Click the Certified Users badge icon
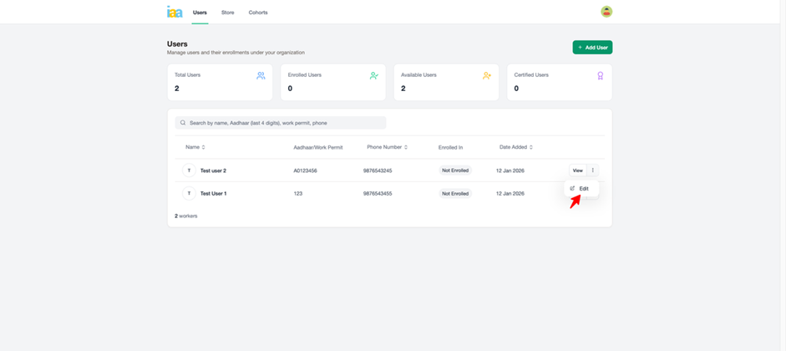Image resolution: width=786 pixels, height=351 pixels. (x=600, y=75)
